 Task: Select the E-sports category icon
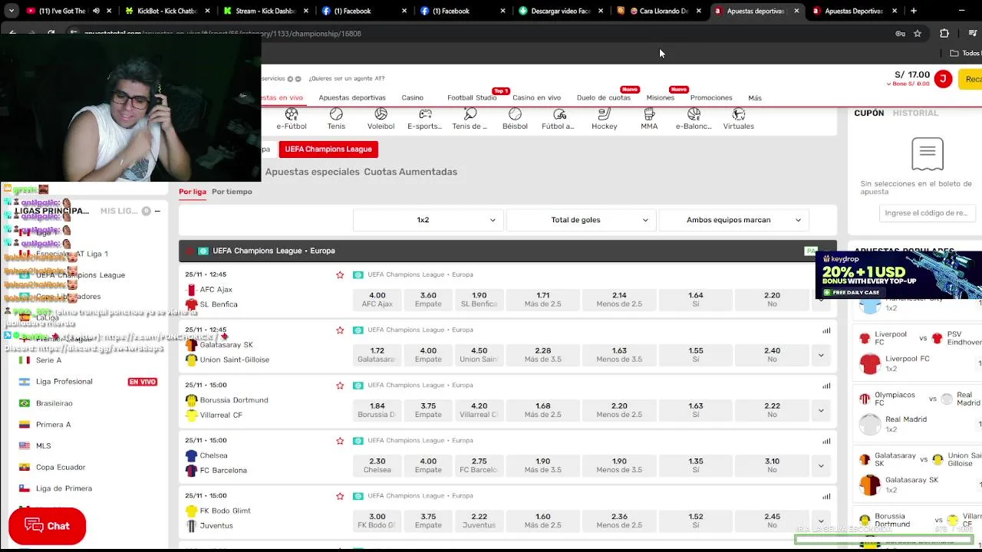point(424,119)
